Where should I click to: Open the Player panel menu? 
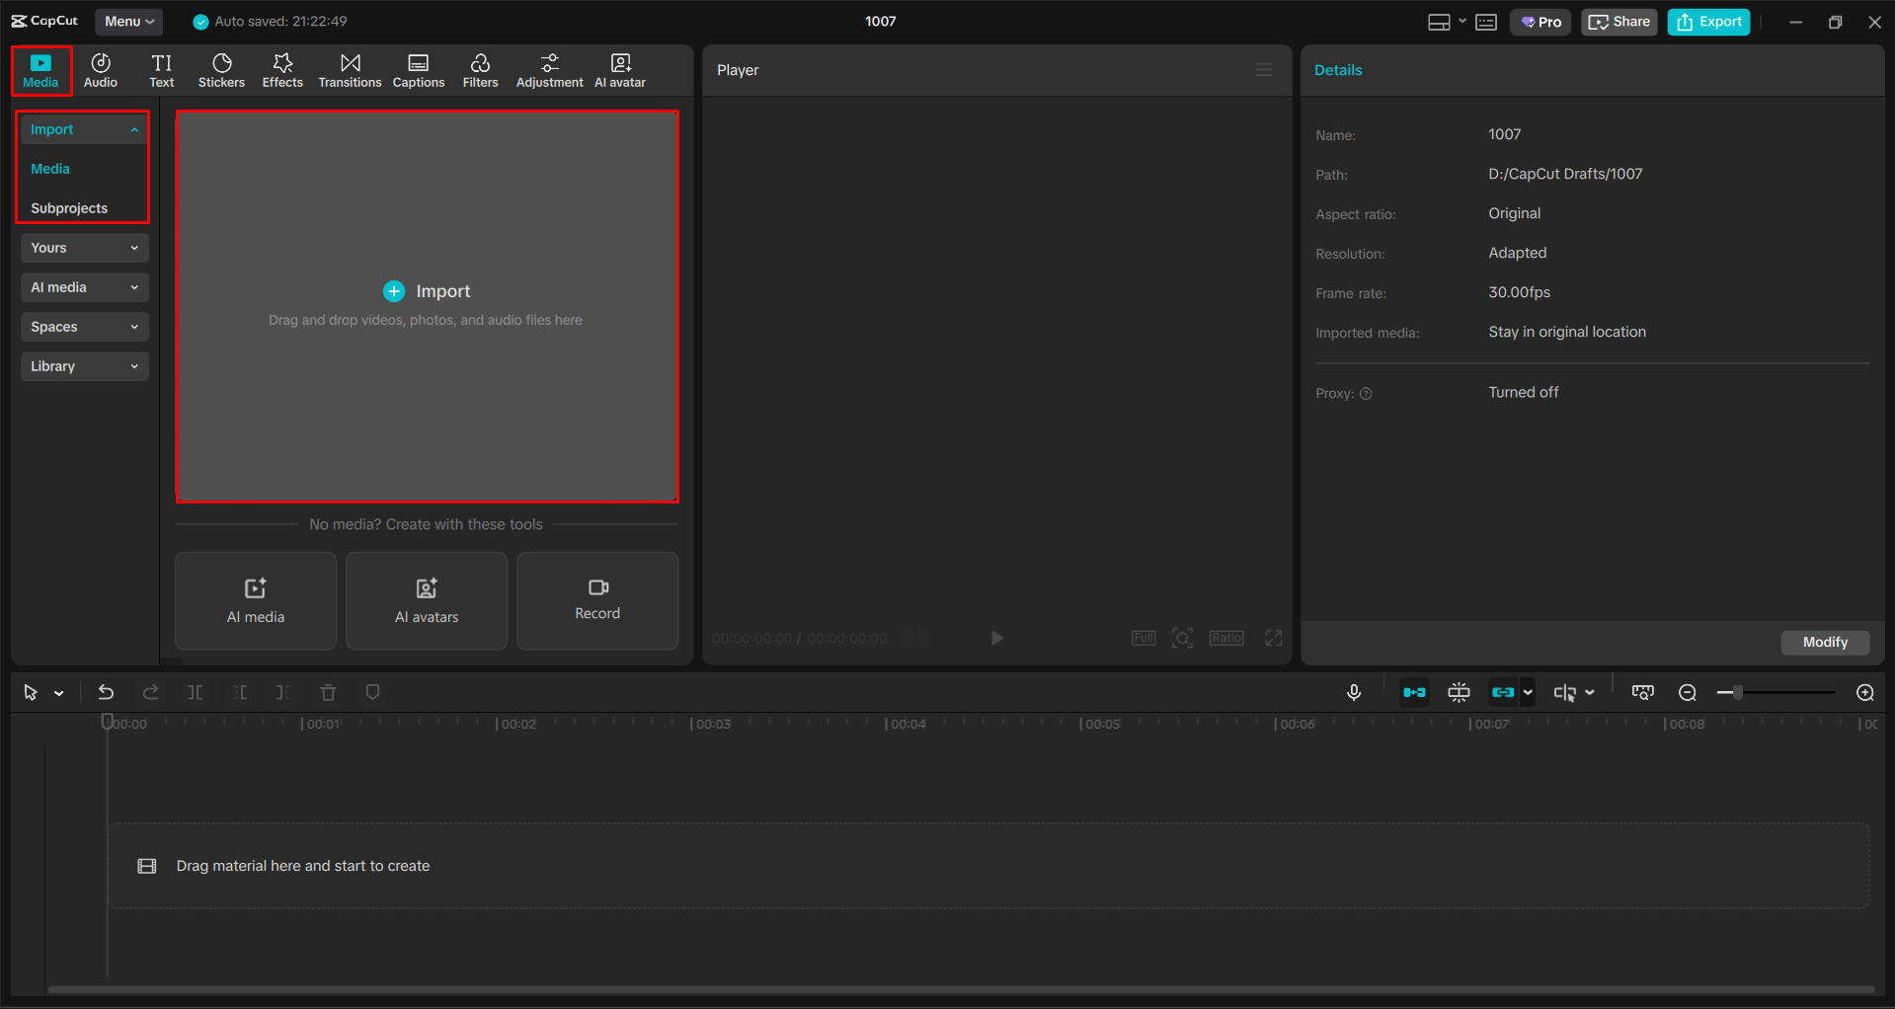tap(1264, 70)
